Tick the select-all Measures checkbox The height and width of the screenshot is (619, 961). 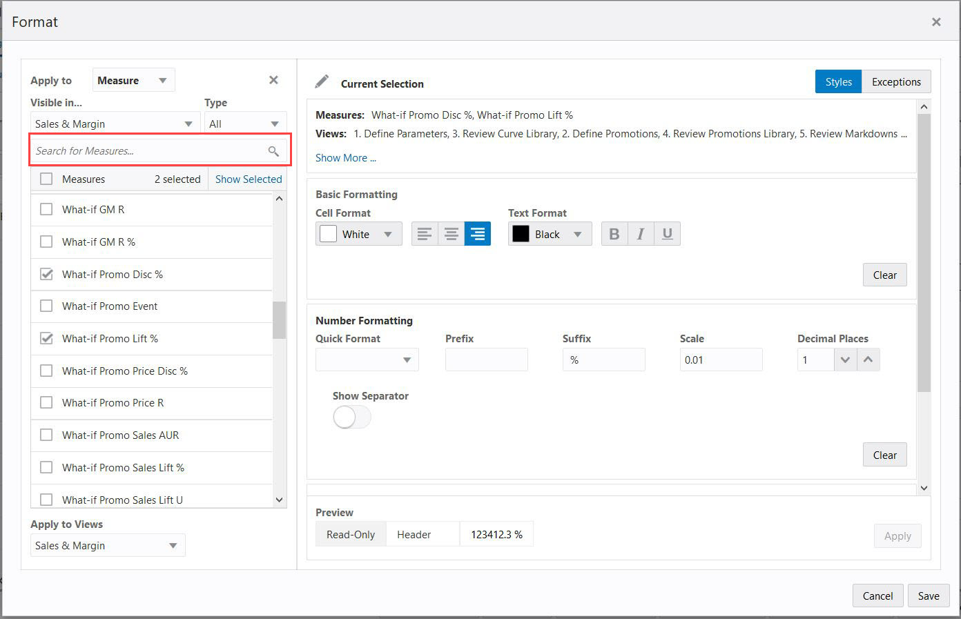pos(46,179)
